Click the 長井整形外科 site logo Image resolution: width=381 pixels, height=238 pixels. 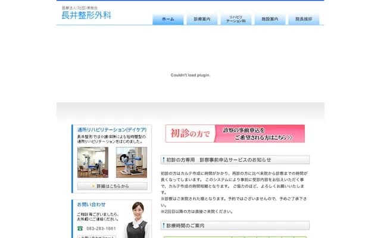(x=86, y=15)
